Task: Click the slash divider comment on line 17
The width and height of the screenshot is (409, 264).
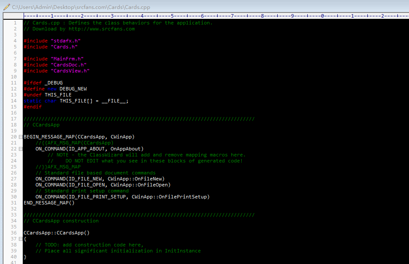Action: 139,119
